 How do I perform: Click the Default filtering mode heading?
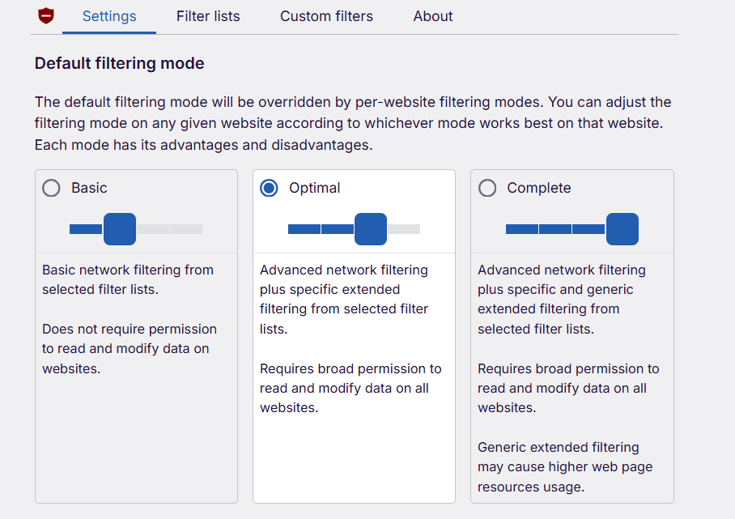click(x=119, y=62)
